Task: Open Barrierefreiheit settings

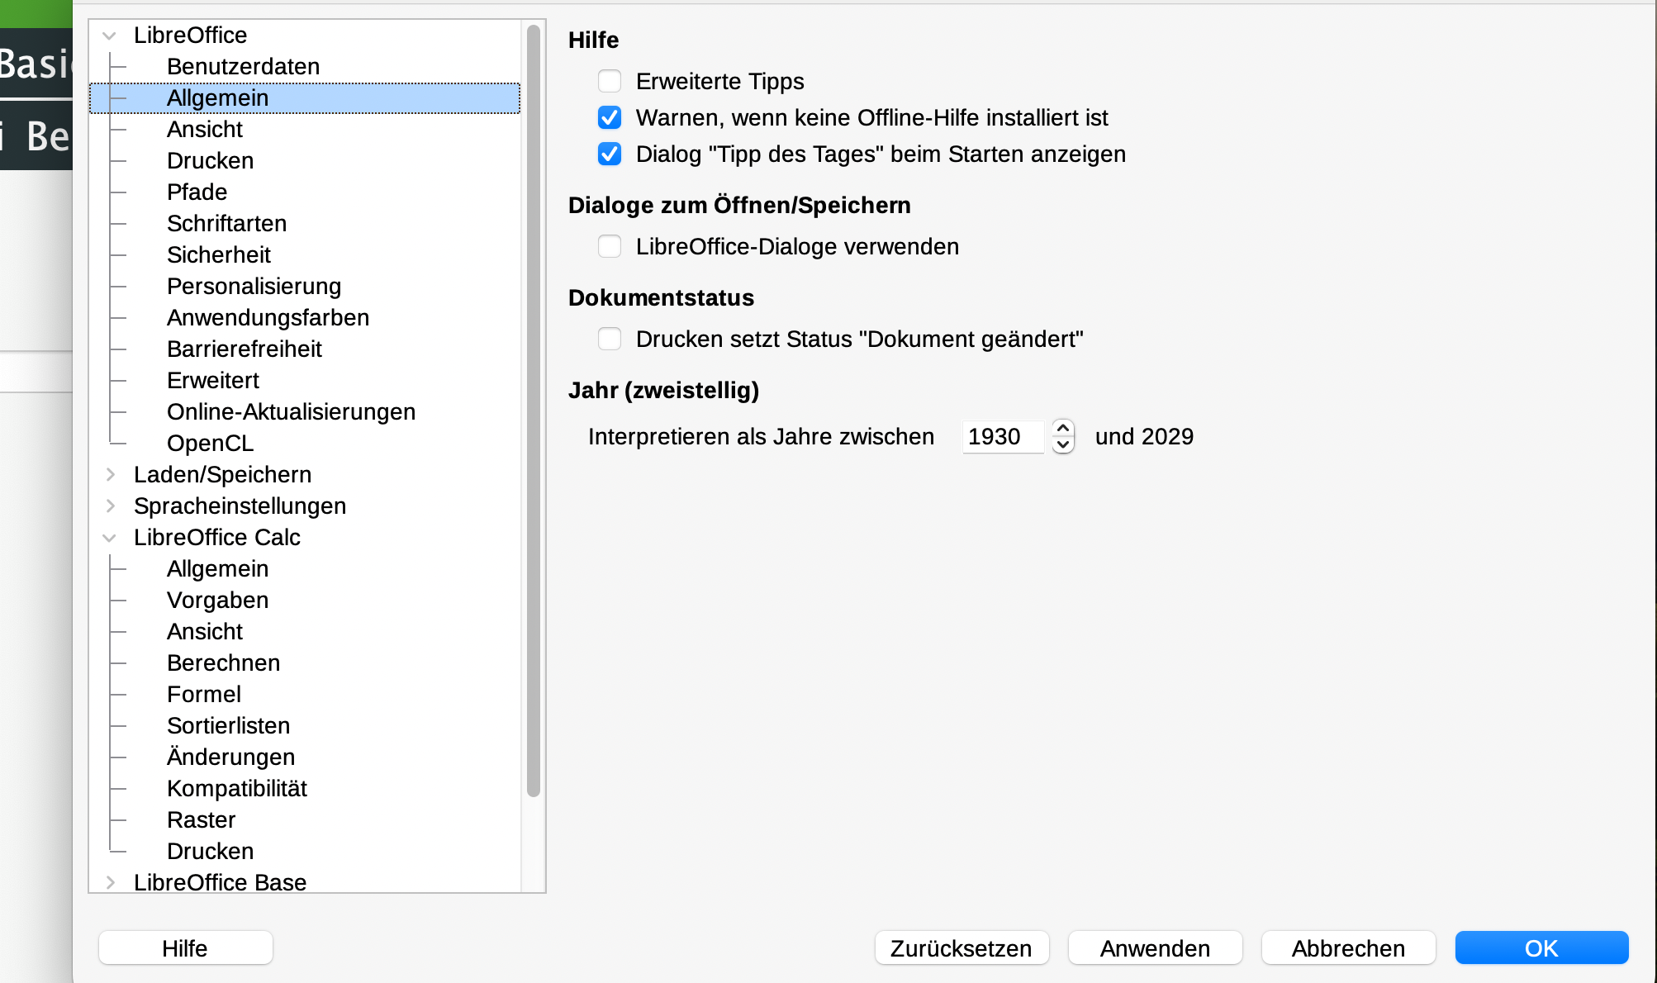Action: [244, 349]
